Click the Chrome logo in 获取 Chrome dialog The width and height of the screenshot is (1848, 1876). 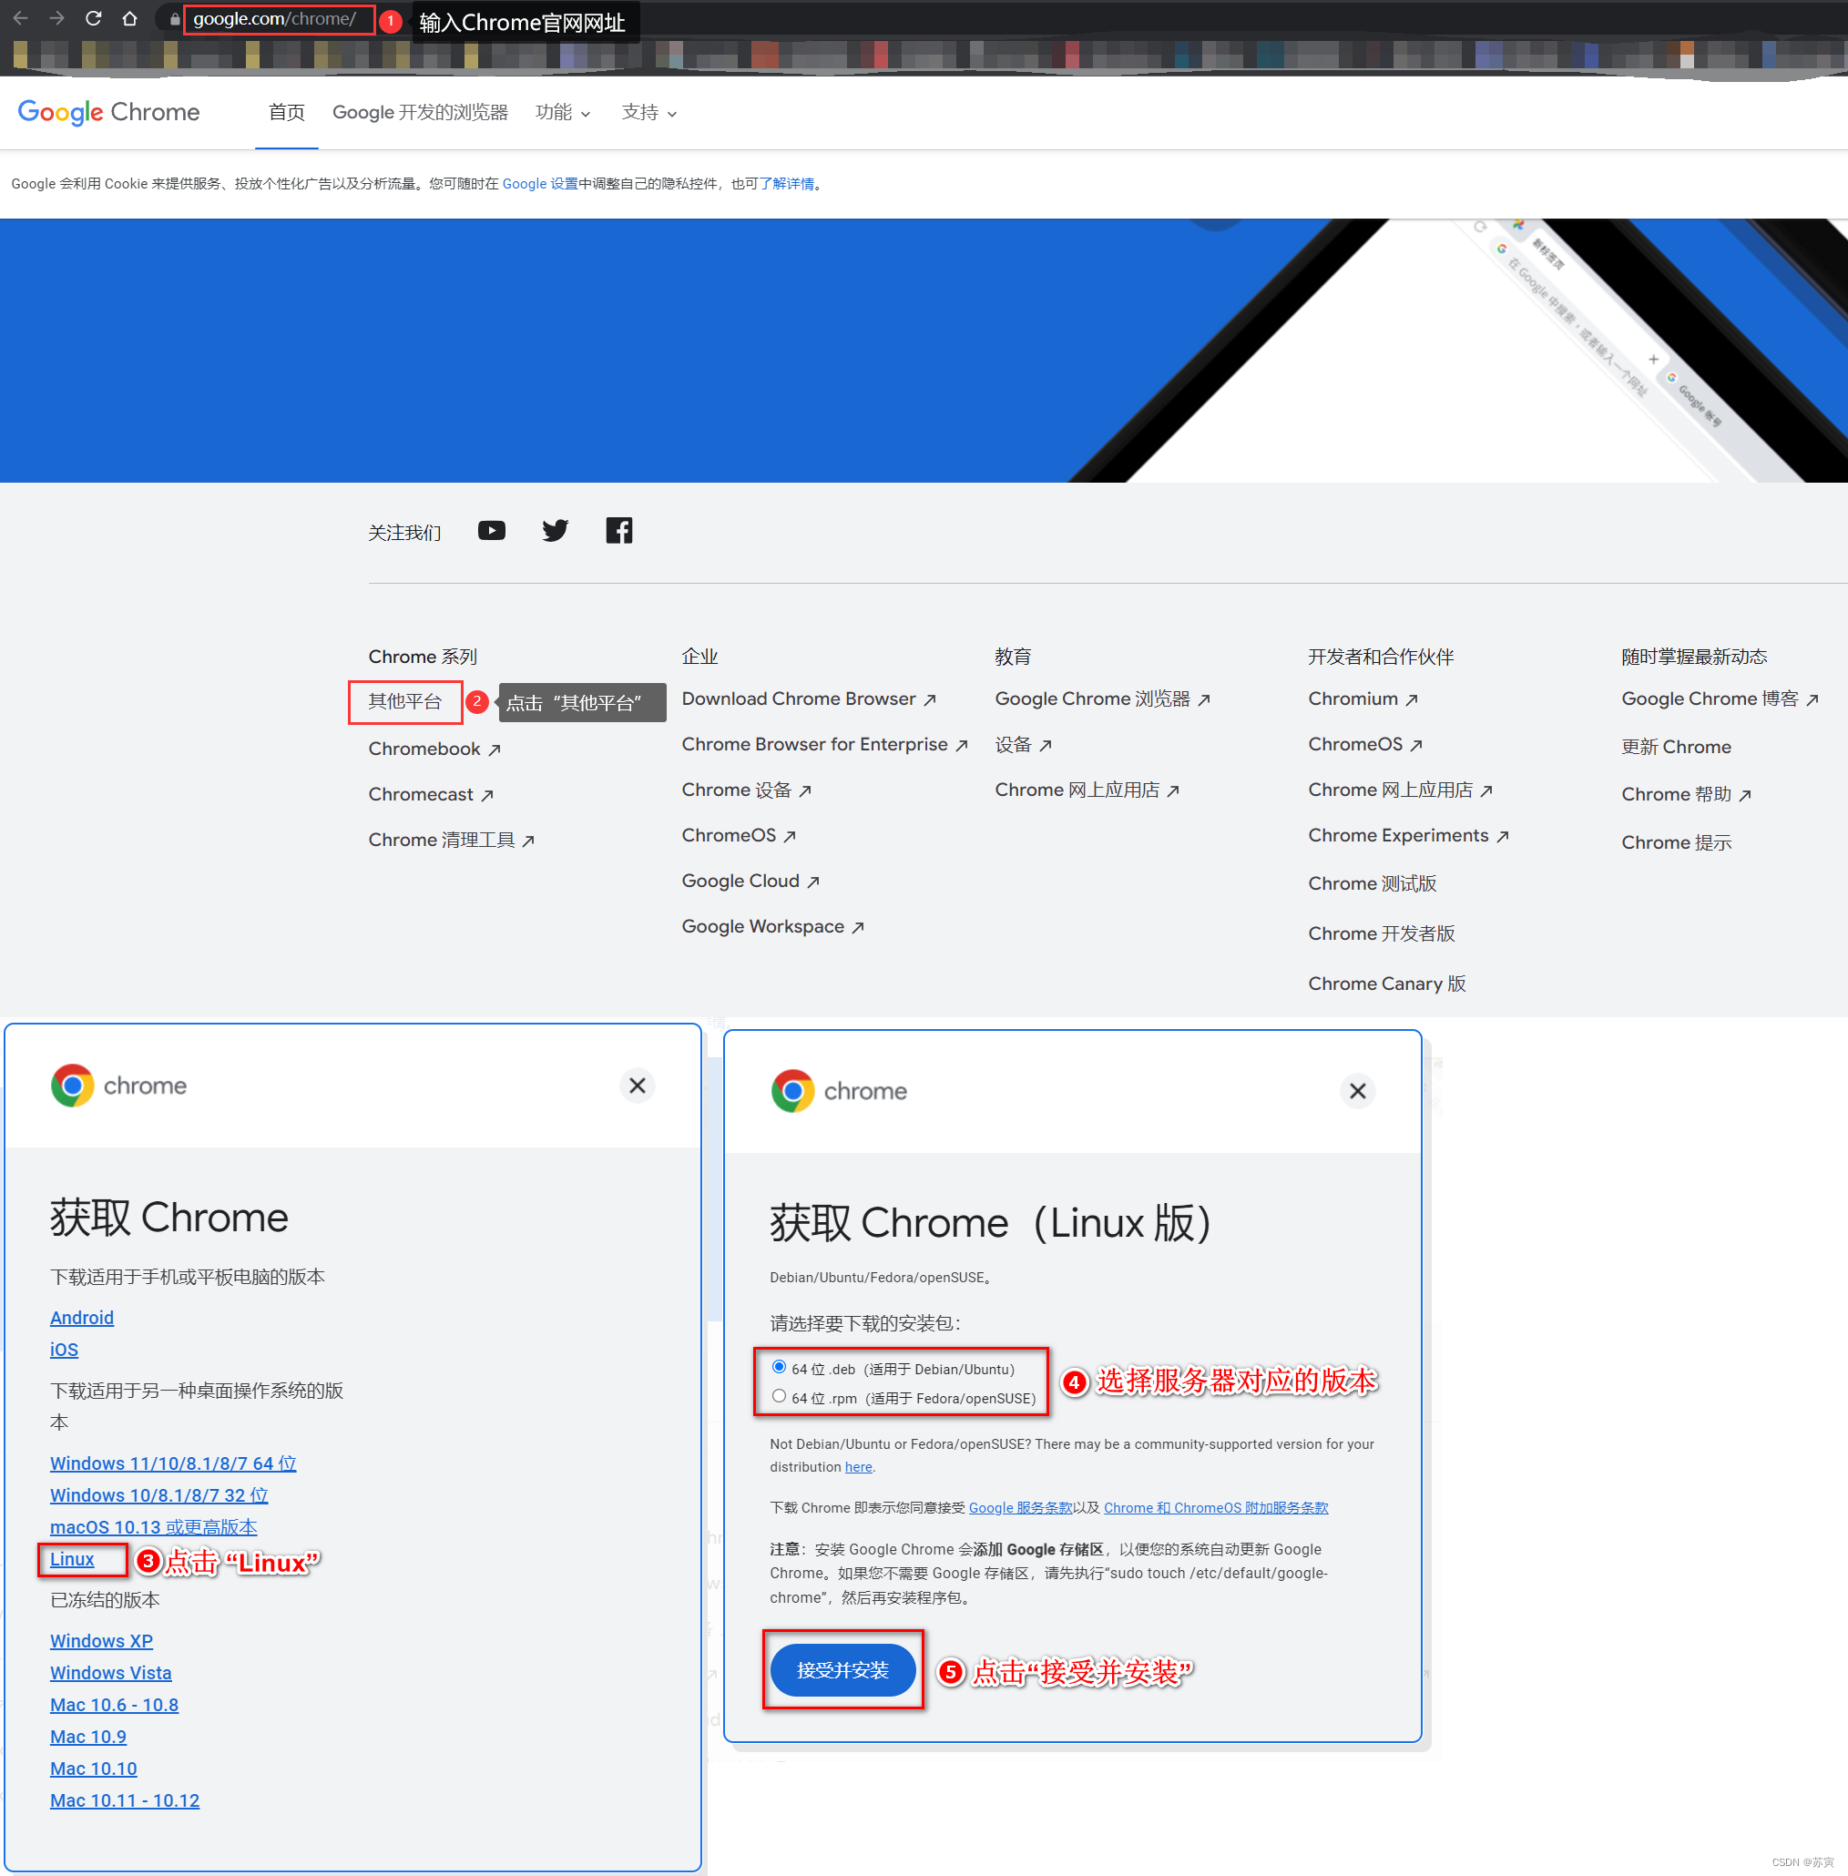(119, 1085)
